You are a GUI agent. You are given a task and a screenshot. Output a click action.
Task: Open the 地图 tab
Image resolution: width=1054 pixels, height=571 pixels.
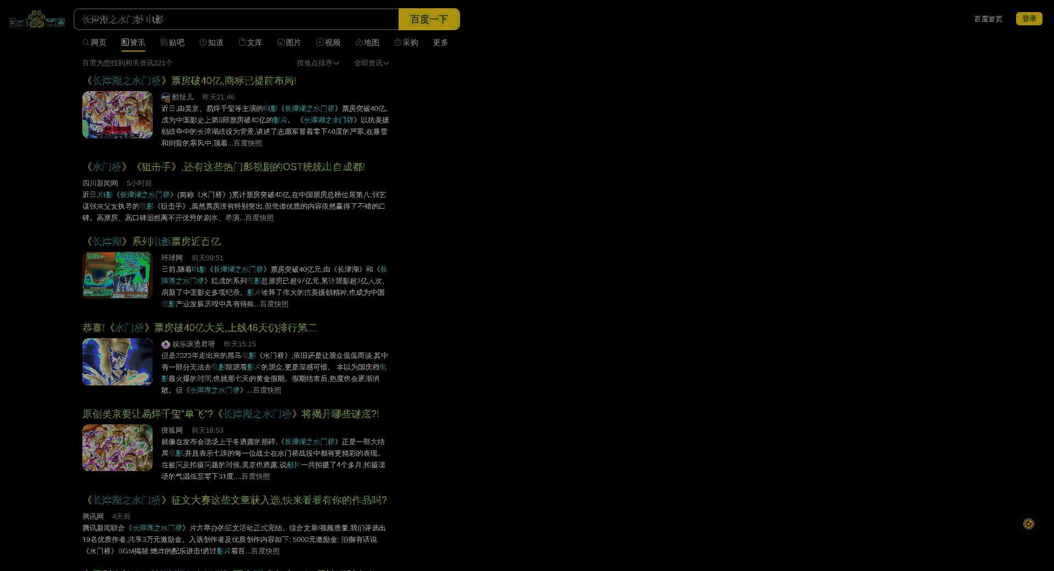pos(367,42)
